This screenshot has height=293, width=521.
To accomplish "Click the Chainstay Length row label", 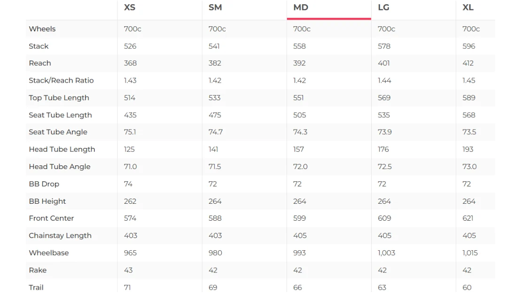I will point(60,236).
